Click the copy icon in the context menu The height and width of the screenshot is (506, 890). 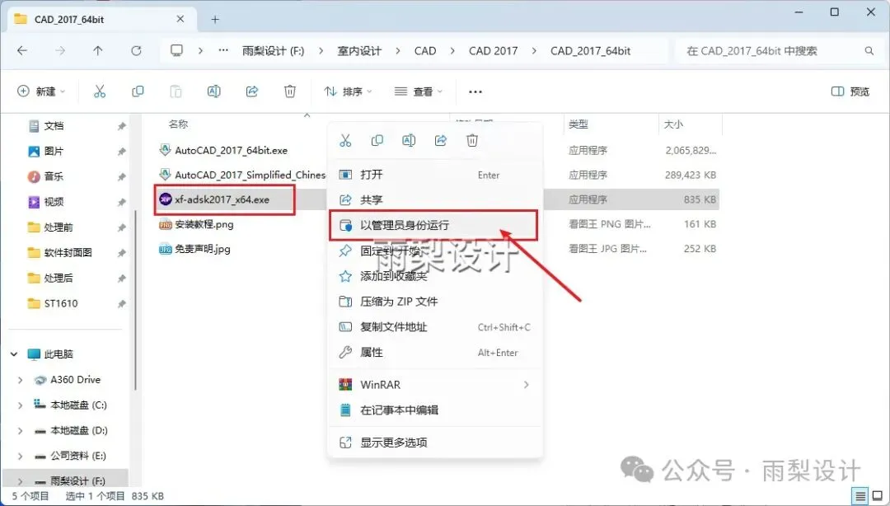[377, 140]
